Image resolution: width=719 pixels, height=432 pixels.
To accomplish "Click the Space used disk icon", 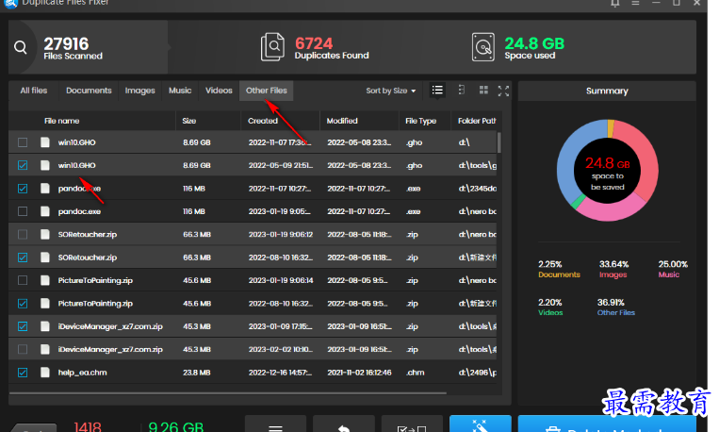I will [x=483, y=47].
